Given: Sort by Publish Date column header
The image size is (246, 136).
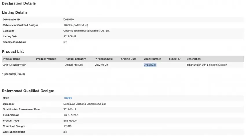Looking at the screenshot, I should 105,59.
